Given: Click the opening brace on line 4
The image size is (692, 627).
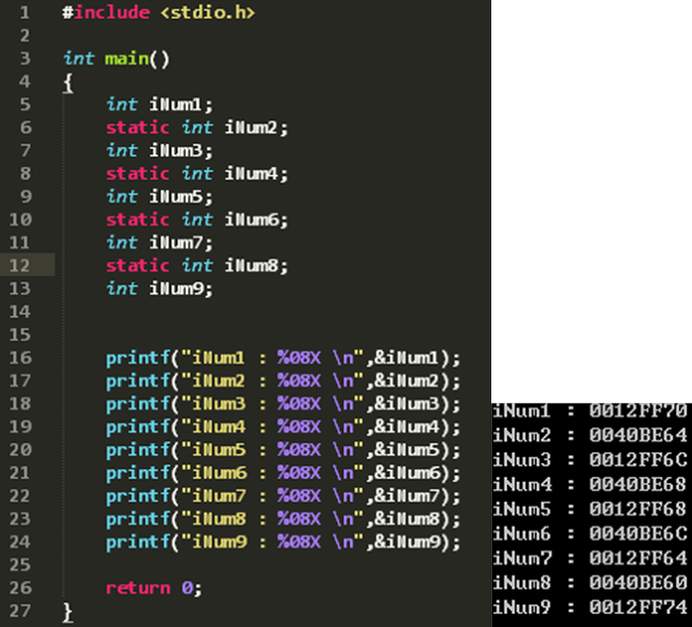Looking at the screenshot, I should click(67, 83).
